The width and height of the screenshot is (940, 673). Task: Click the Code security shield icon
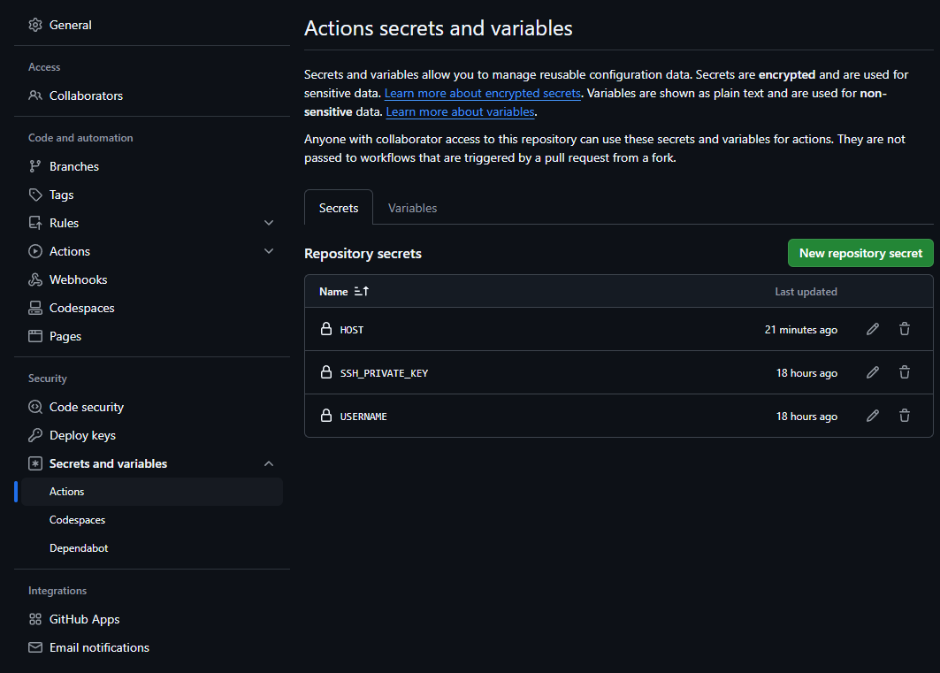35,407
